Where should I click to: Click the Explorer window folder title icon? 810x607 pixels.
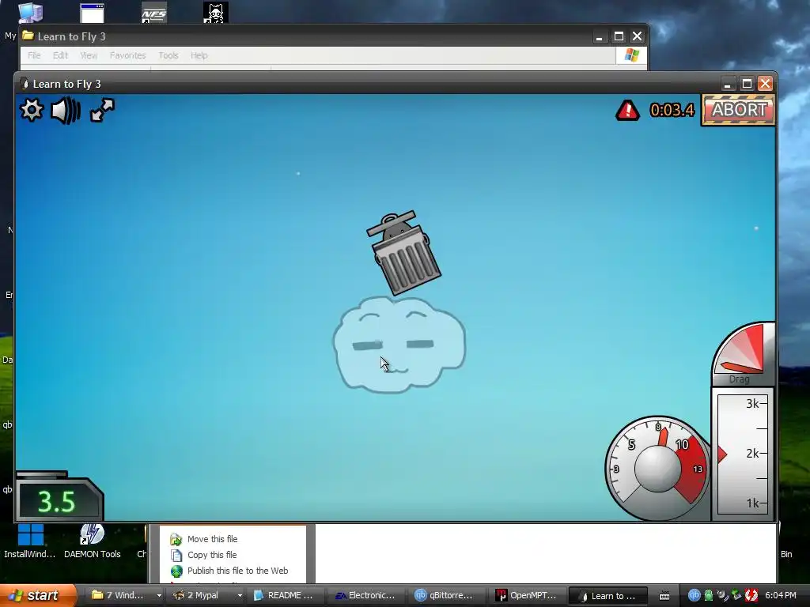[x=28, y=36]
